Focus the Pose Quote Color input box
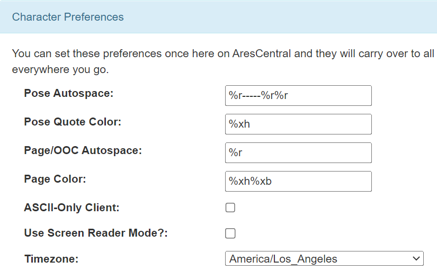Viewport: 437px width, 279px height. point(298,124)
